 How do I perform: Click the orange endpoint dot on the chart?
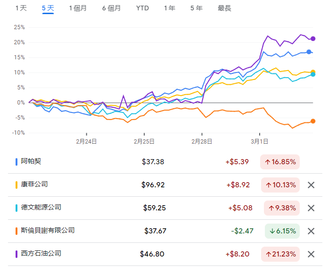[313, 121]
